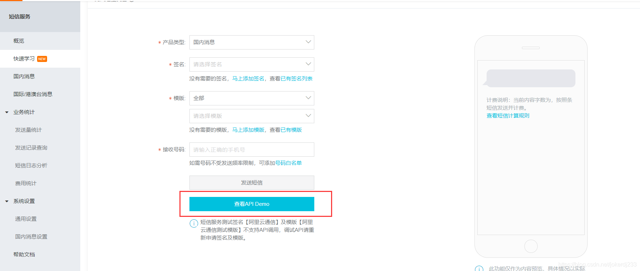Open the 已有签名列表 link
This screenshot has width=640, height=271.
click(296, 79)
